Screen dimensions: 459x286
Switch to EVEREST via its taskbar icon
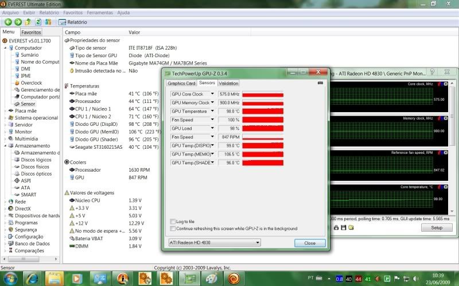click(x=122, y=279)
